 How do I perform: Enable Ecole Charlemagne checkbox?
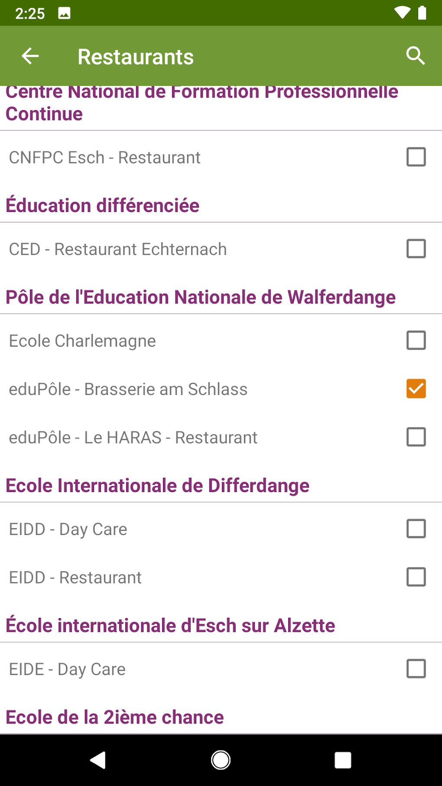pyautogui.click(x=416, y=340)
